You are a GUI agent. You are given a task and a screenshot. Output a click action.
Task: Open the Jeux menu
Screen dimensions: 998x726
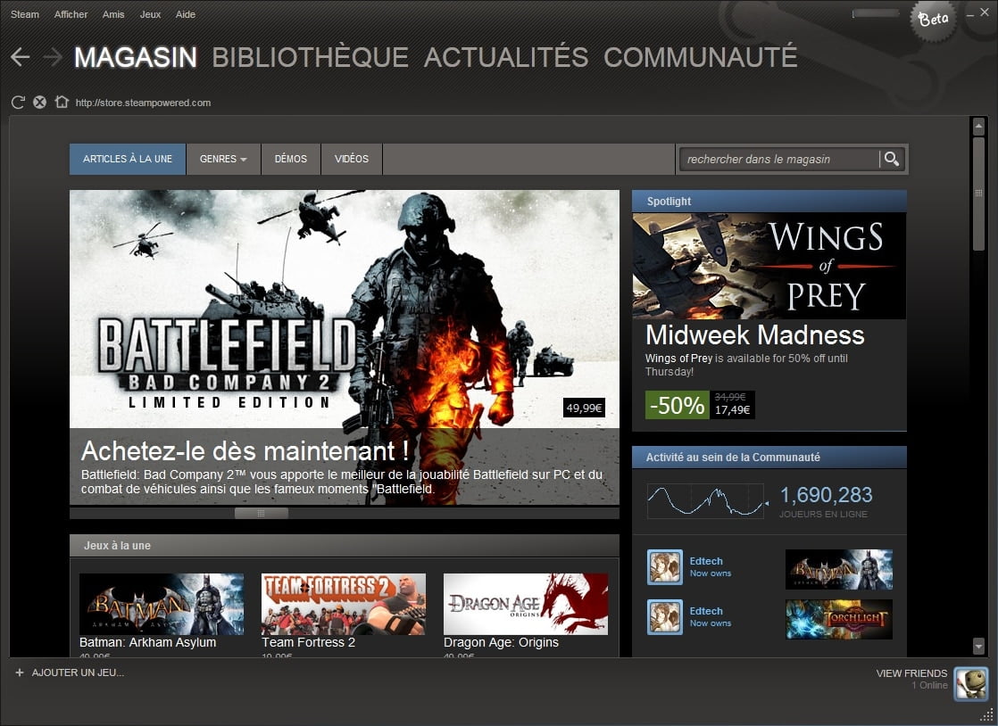149,13
